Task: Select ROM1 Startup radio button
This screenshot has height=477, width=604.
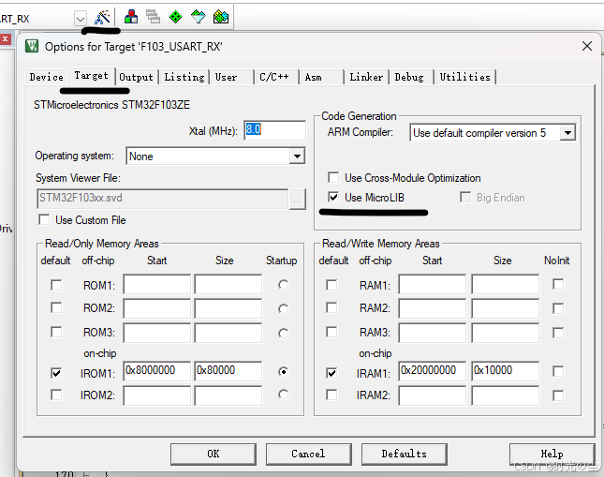Action: (283, 285)
